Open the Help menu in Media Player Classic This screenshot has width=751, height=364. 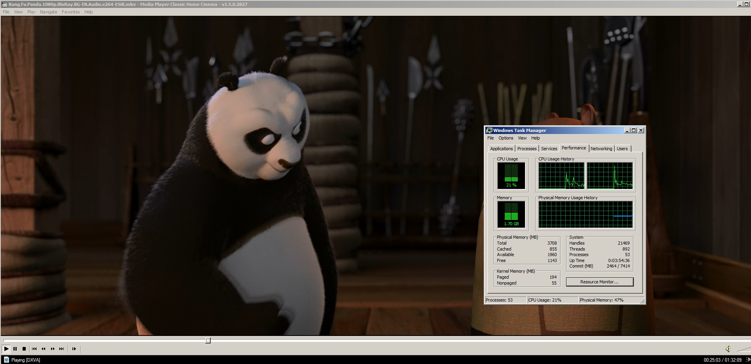click(88, 12)
